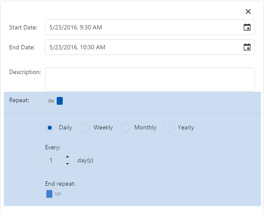Image resolution: width=264 pixels, height=216 pixels.
Task: Choose the Monthly repeat frequency
Action: [125, 128]
